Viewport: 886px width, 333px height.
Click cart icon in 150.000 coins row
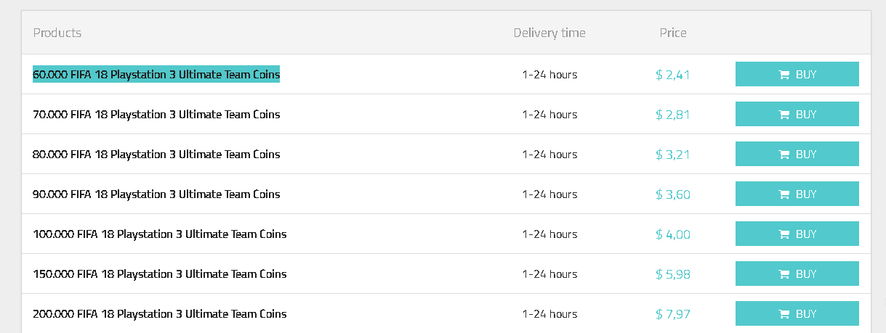(x=784, y=274)
